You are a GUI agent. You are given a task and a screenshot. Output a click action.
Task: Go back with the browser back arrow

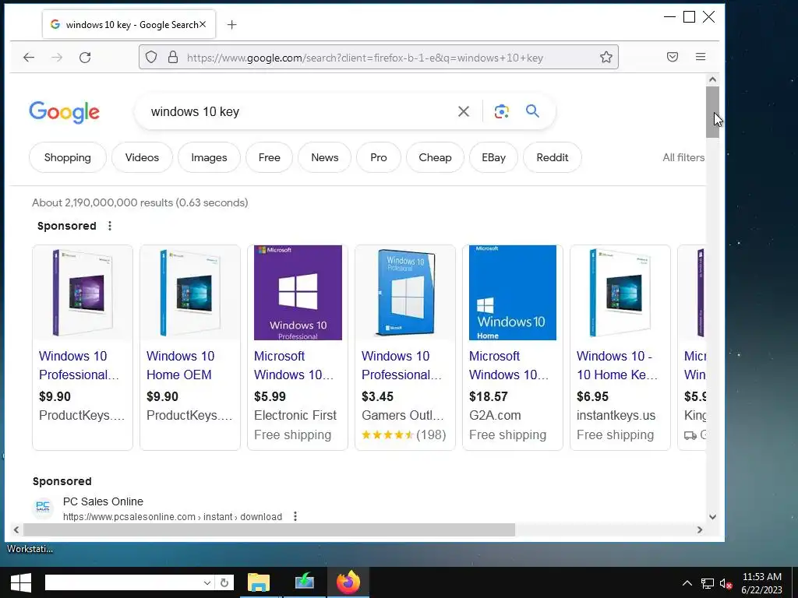(29, 58)
